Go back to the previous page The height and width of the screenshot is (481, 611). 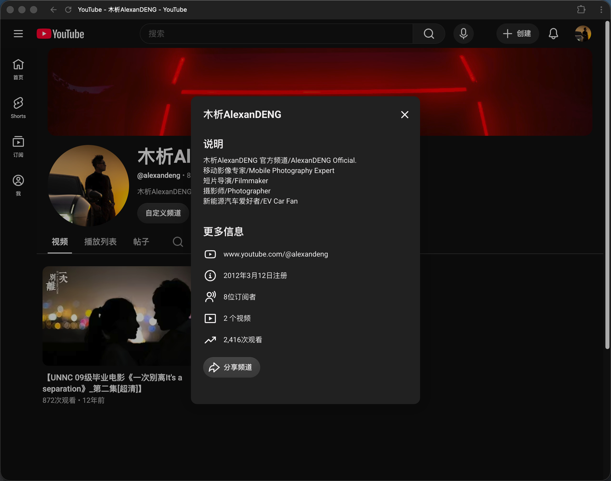click(x=53, y=10)
